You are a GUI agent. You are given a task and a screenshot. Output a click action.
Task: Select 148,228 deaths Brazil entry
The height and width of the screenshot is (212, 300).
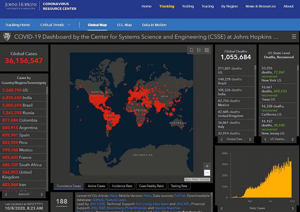235,81
